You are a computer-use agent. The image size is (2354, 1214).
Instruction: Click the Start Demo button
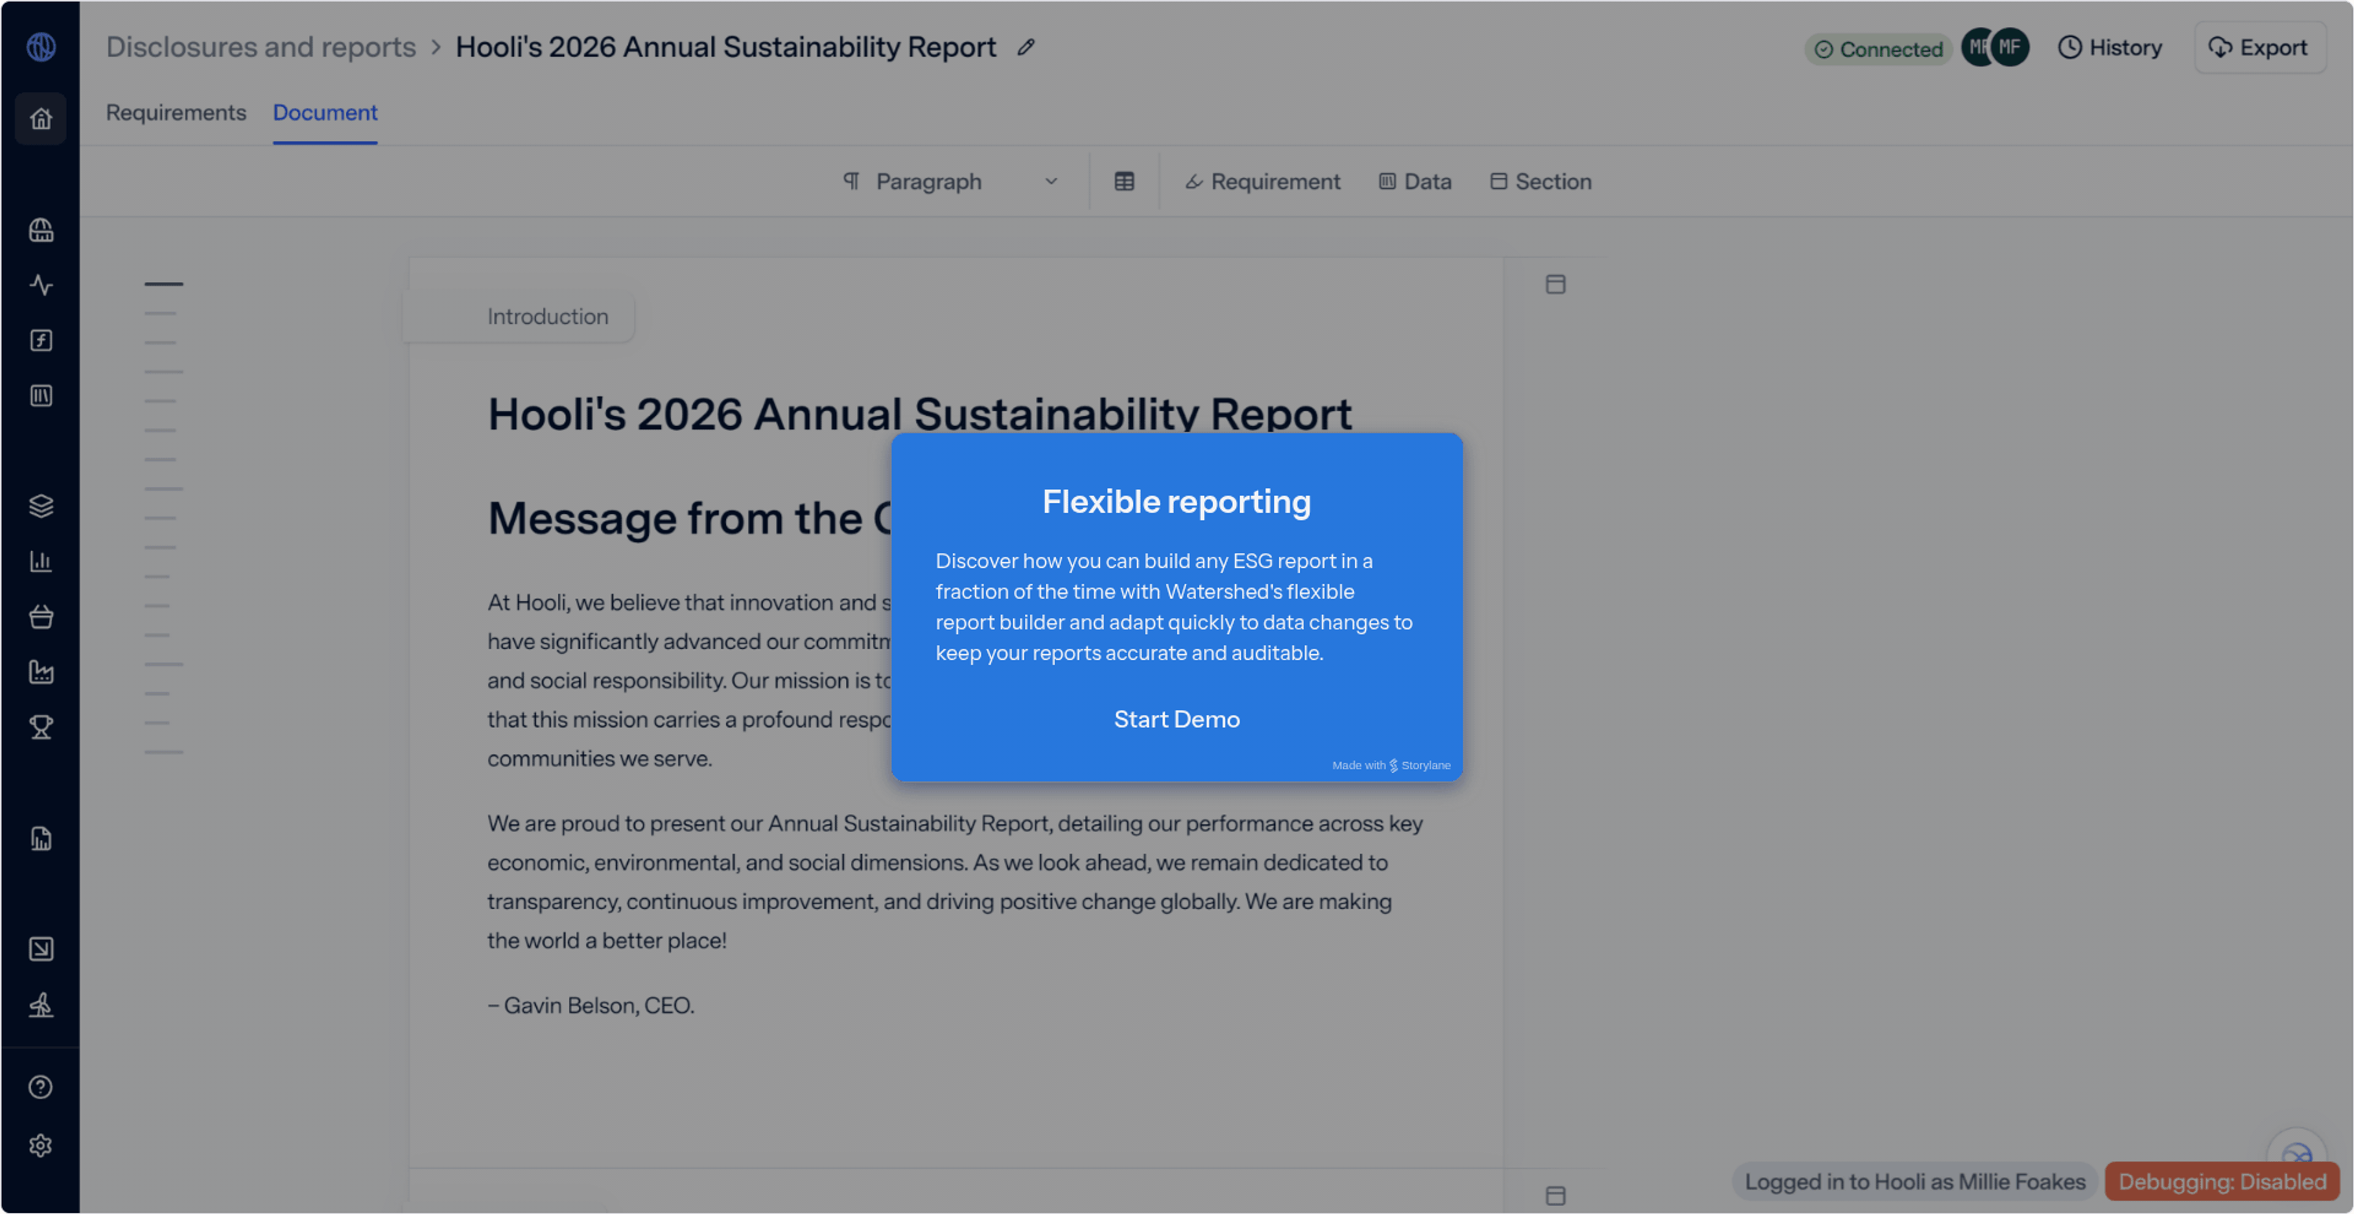(x=1176, y=719)
